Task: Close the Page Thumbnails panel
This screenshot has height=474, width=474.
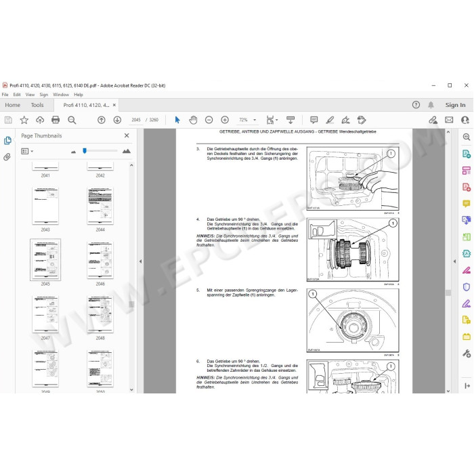Action: [127, 135]
